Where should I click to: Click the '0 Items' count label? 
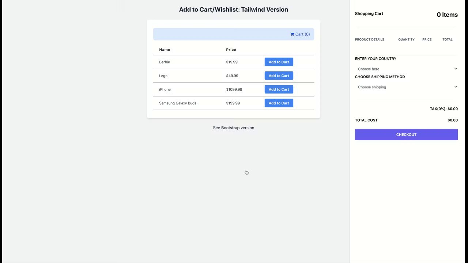[447, 15]
